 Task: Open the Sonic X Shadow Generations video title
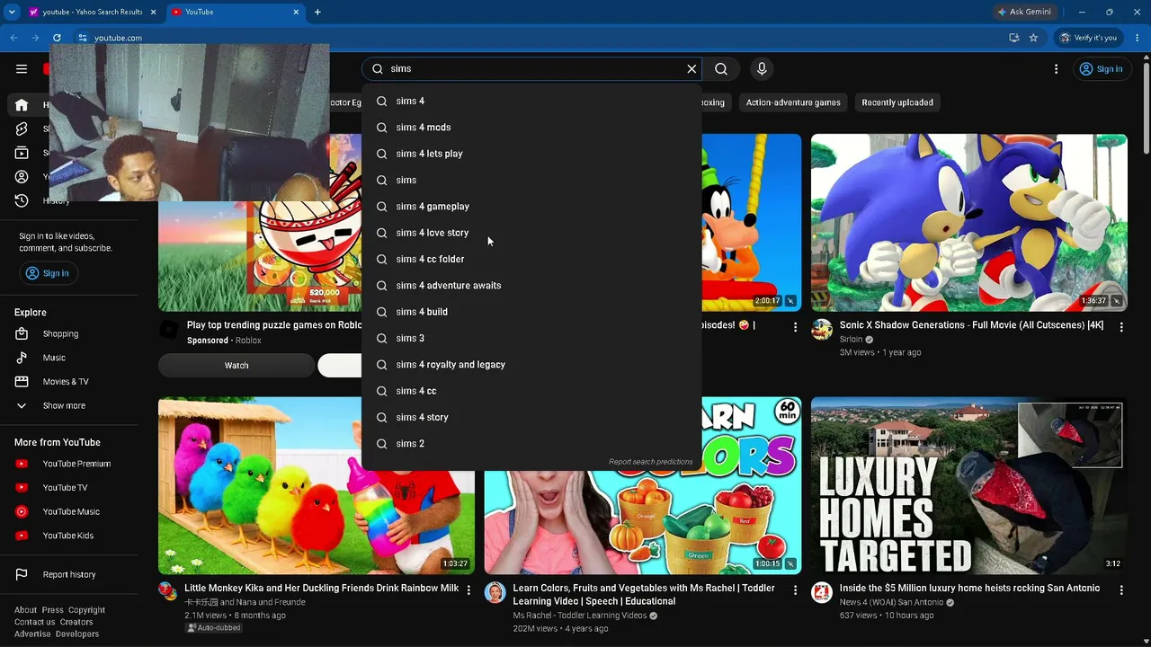point(971,325)
